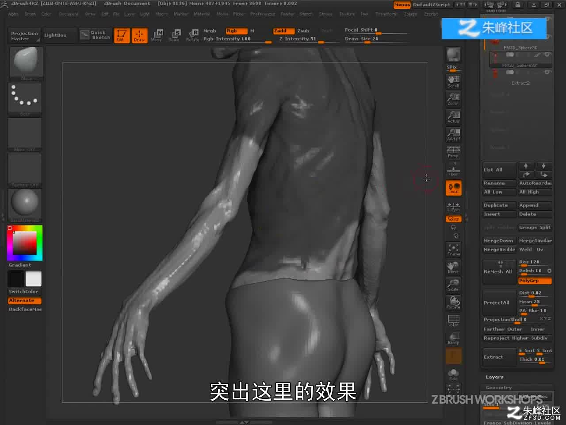566x425 pixels.
Task: Move subtool up with the up arrow
Action: 526,166
